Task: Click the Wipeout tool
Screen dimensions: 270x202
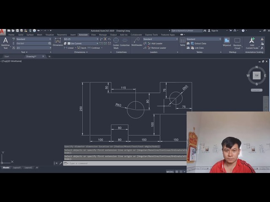Action: (227, 42)
